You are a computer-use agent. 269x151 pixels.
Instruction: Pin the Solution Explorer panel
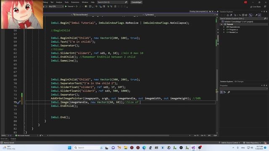click(x=264, y=12)
